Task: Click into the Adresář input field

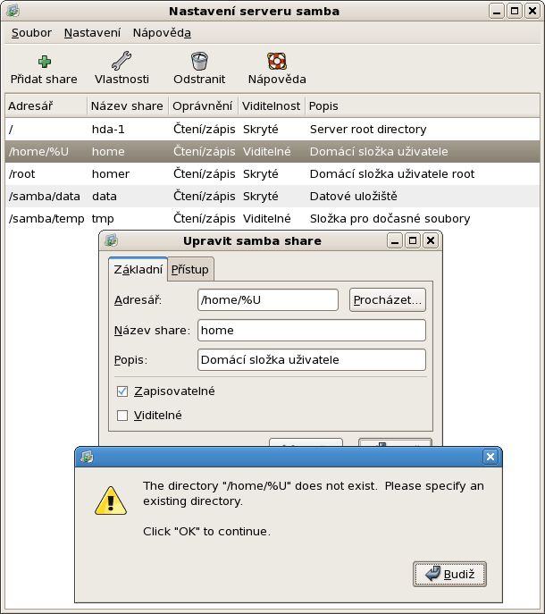Action: (268, 300)
